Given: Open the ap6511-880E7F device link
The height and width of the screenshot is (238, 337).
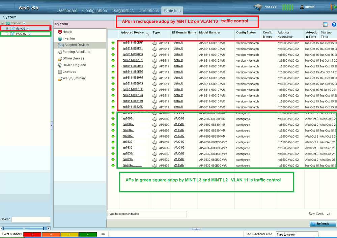Looking at the screenshot, I should (x=133, y=43).
